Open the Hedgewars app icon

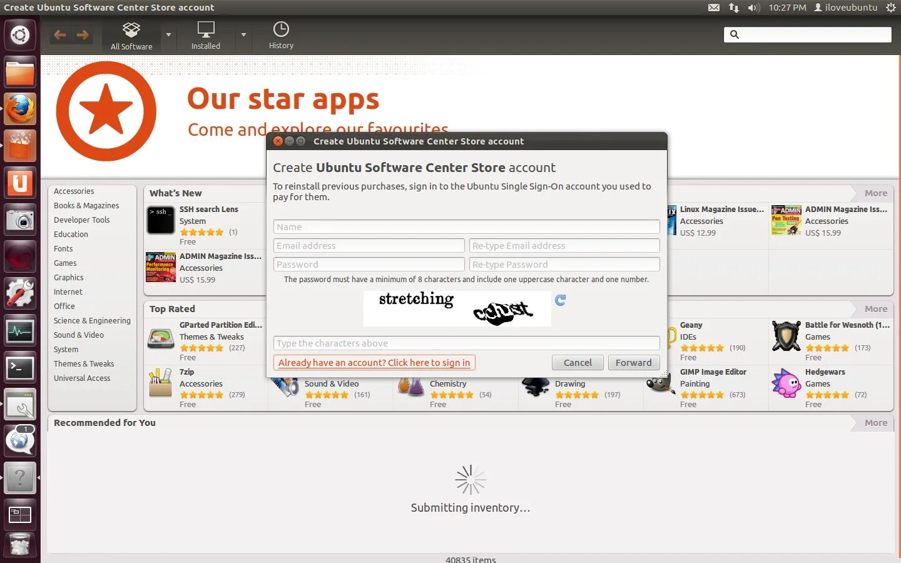pyautogui.click(x=786, y=383)
